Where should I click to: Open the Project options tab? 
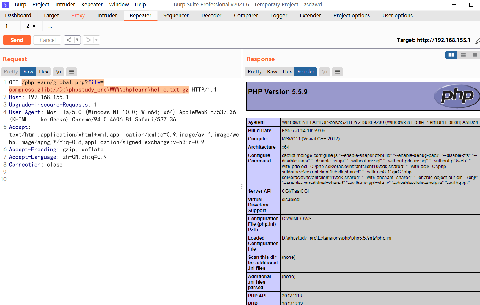(x=352, y=15)
